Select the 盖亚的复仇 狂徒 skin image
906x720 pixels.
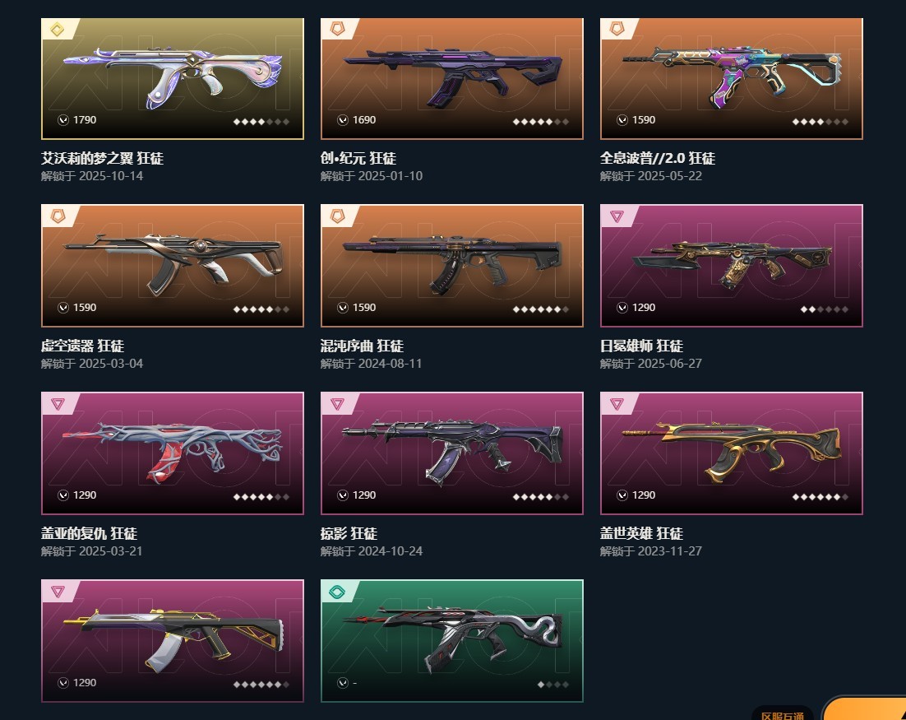click(x=172, y=453)
